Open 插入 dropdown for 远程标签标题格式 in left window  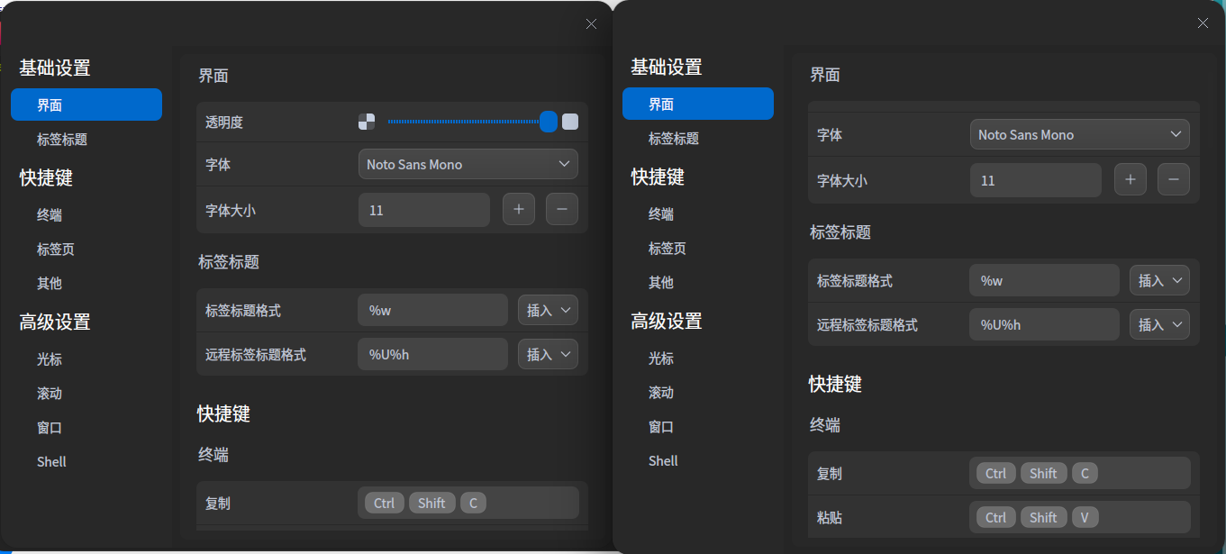(x=548, y=355)
